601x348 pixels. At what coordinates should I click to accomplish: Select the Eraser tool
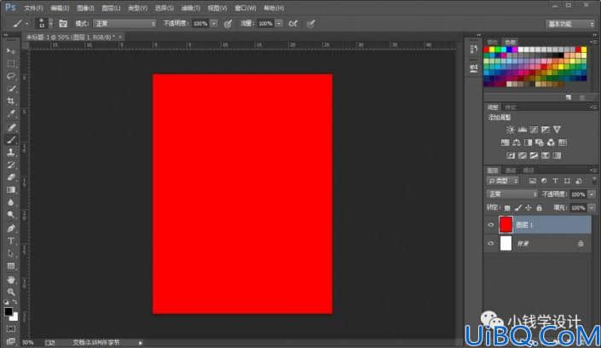click(x=11, y=177)
